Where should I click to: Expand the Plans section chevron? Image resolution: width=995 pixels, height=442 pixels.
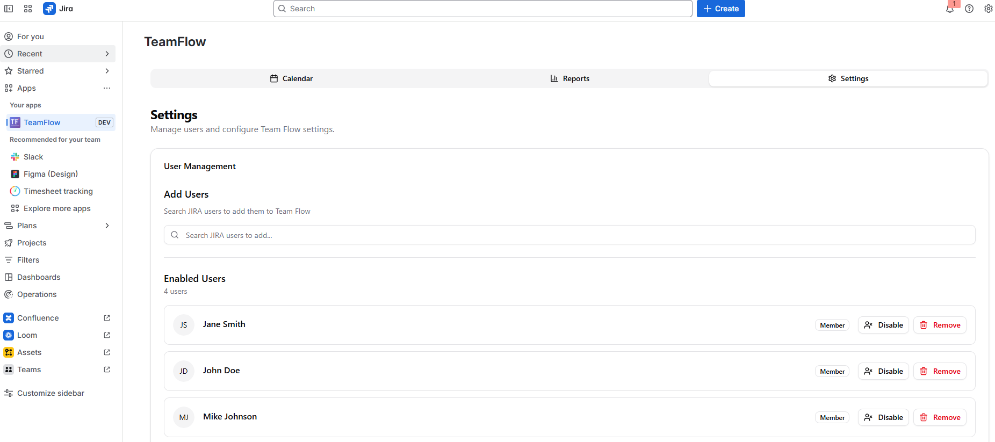(x=107, y=226)
